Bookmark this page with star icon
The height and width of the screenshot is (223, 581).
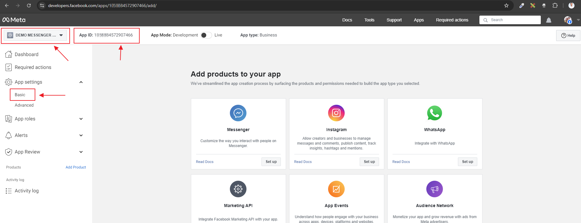[x=506, y=6]
